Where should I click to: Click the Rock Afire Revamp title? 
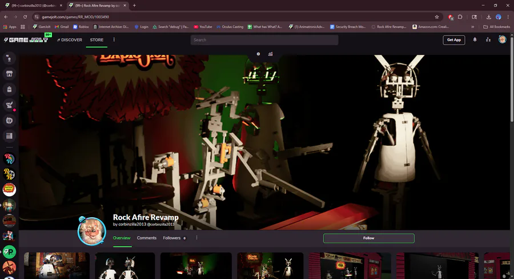[146, 217]
